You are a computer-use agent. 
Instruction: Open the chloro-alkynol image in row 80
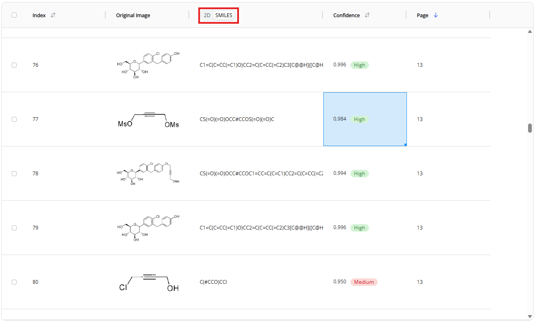pyautogui.click(x=148, y=282)
